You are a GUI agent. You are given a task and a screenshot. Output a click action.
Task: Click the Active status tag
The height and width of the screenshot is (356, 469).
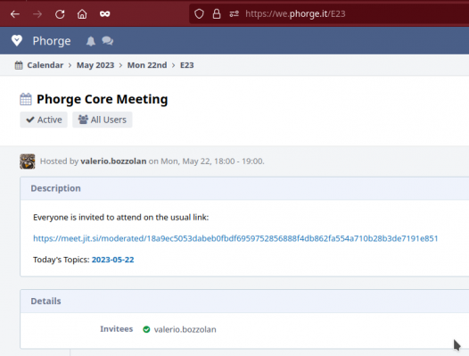(44, 120)
